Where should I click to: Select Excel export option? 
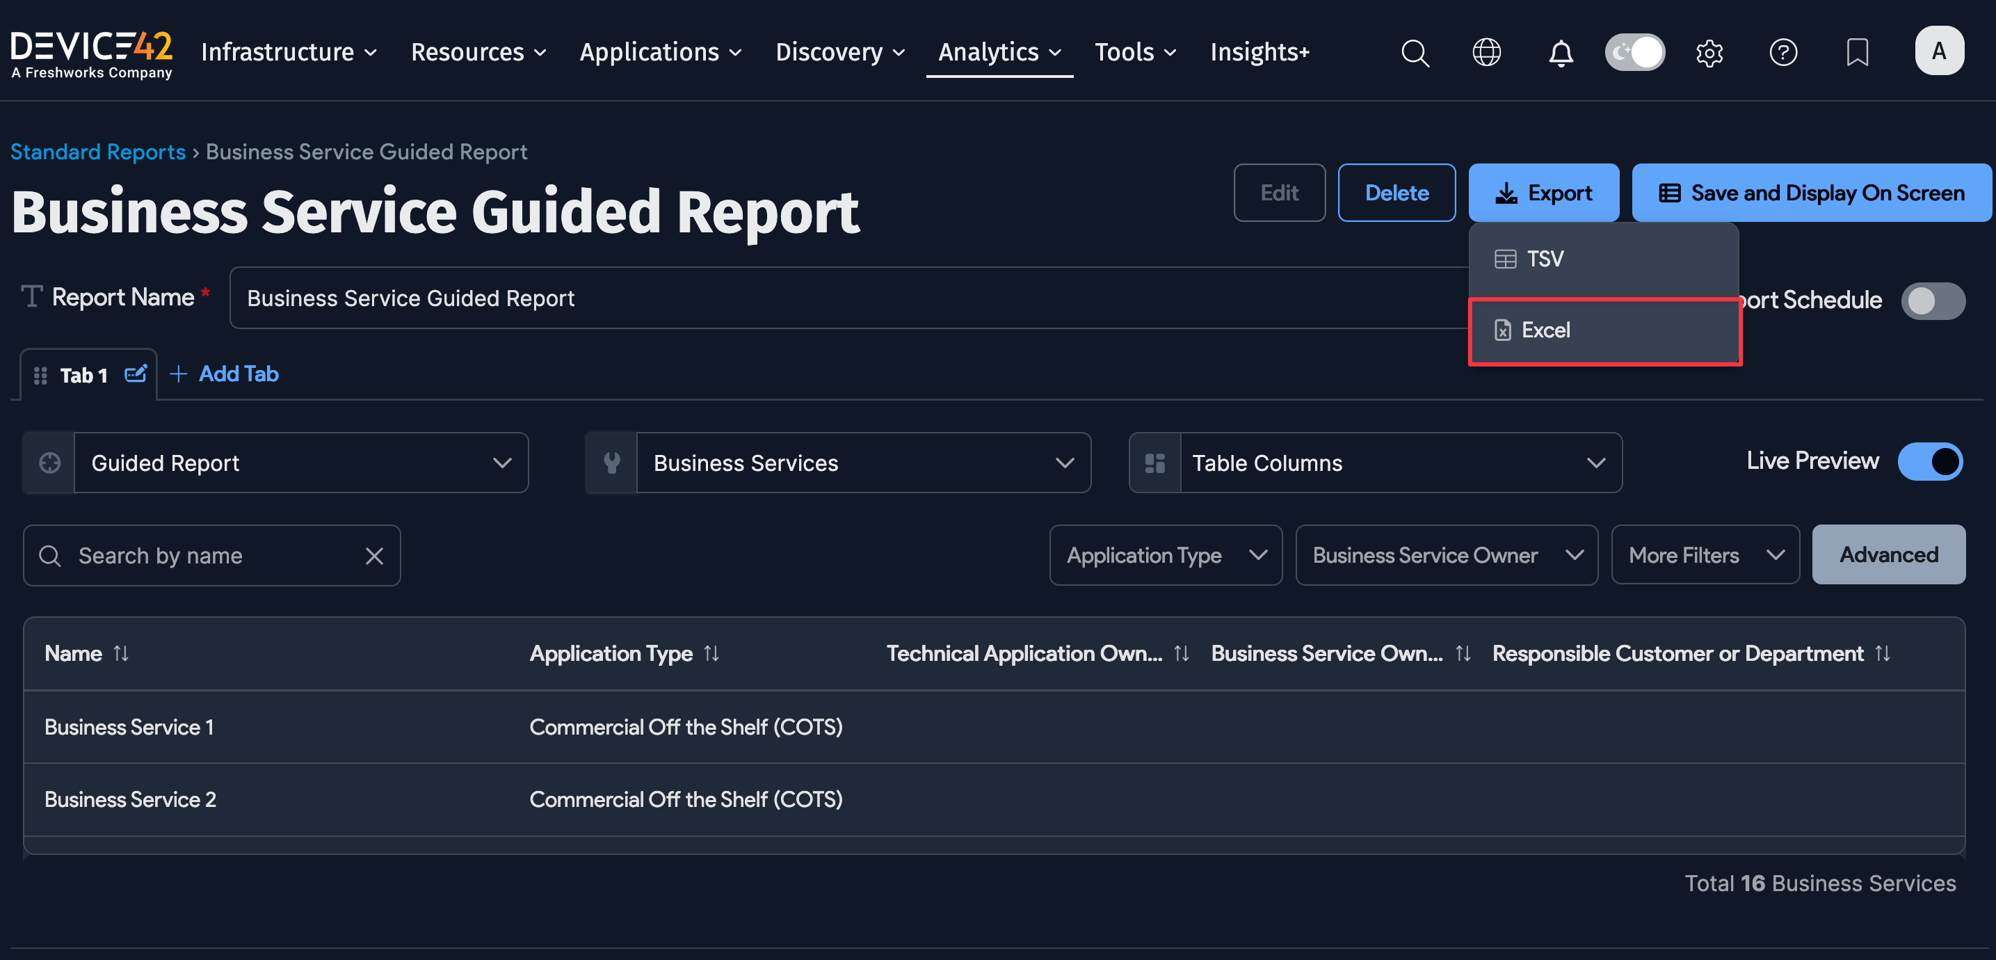click(1604, 331)
